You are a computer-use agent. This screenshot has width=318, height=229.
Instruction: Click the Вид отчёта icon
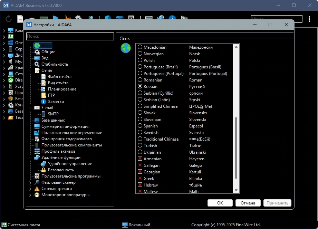point(44,83)
